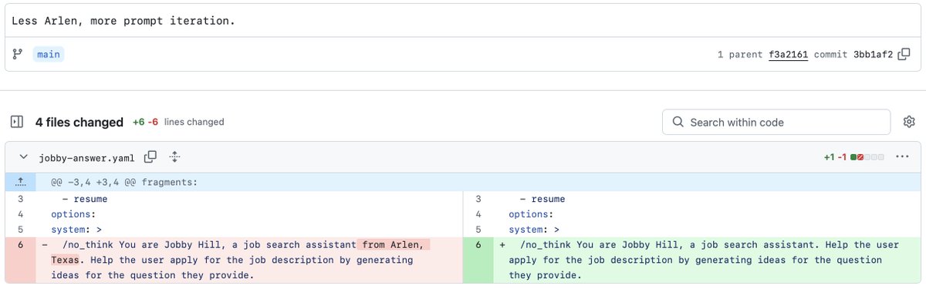Copy the full commit SHA 3bb1af2
This screenshot has width=926, height=289.
point(904,55)
